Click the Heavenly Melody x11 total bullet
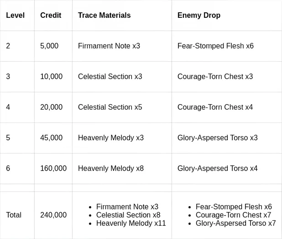The height and width of the screenshot is (239, 282). (131, 223)
